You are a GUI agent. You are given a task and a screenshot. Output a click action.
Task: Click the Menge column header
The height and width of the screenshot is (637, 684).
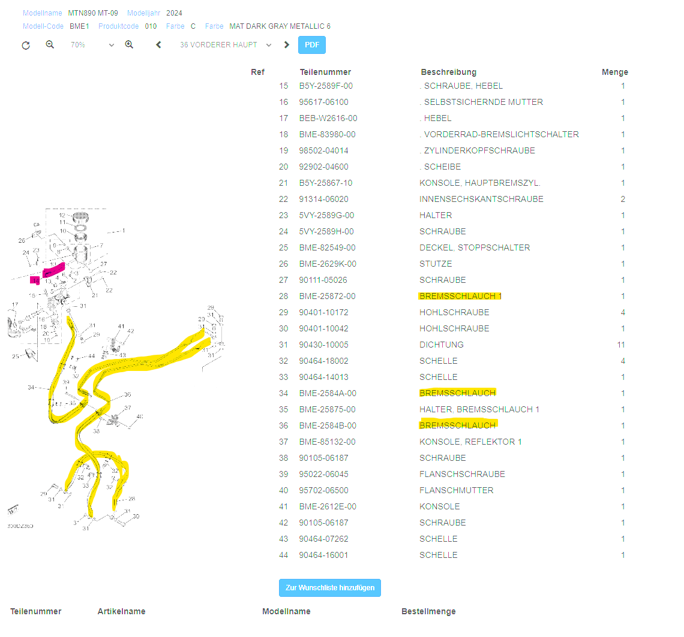(614, 72)
